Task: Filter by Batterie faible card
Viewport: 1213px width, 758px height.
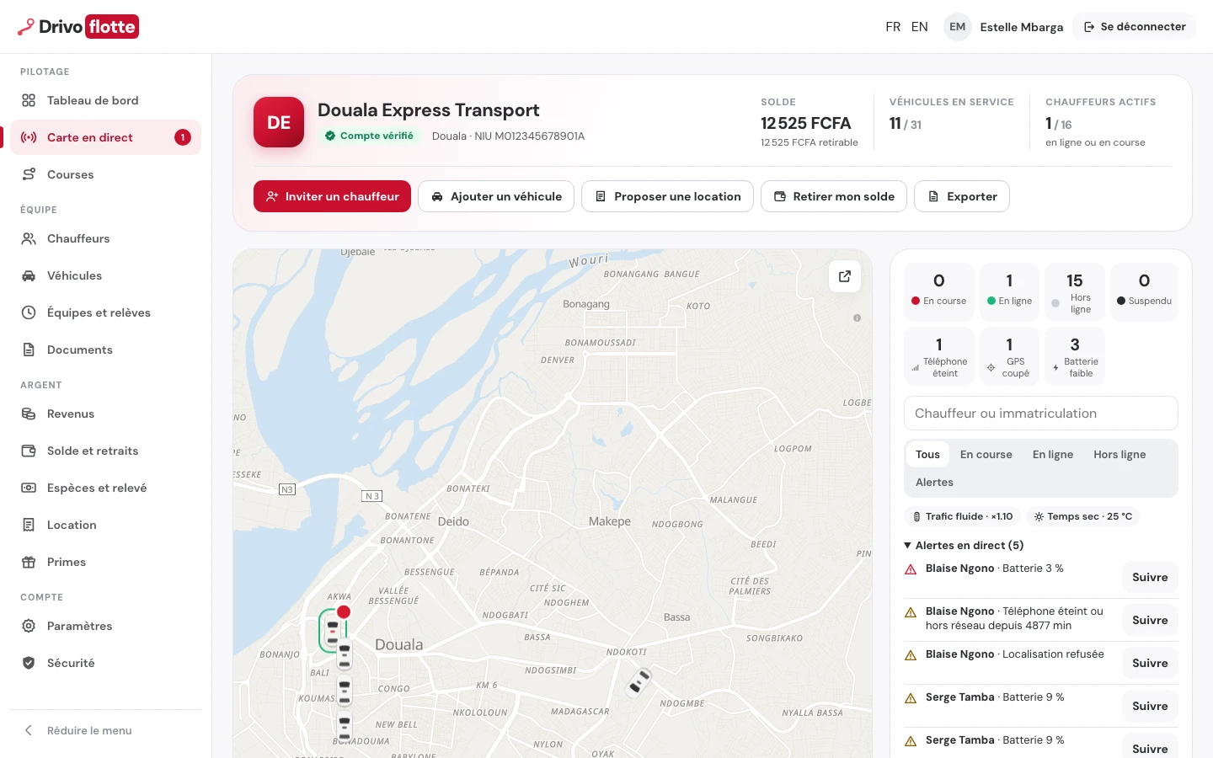Action: coord(1075,356)
